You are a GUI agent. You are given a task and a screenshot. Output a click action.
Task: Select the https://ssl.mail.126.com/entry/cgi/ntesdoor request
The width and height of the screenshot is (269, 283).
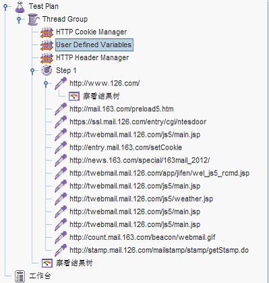(138, 122)
